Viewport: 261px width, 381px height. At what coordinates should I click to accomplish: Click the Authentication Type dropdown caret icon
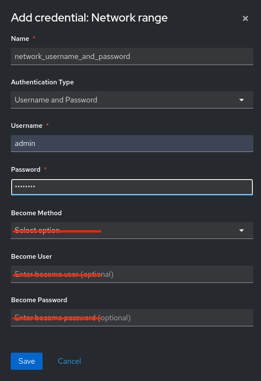tap(241, 99)
